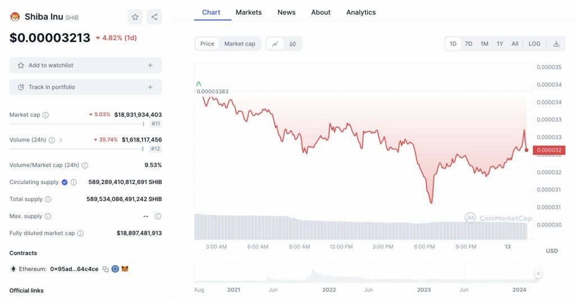Click the News tab
This screenshot has height=300, width=575.
286,12
